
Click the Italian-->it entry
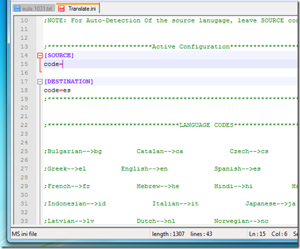coord(176,204)
